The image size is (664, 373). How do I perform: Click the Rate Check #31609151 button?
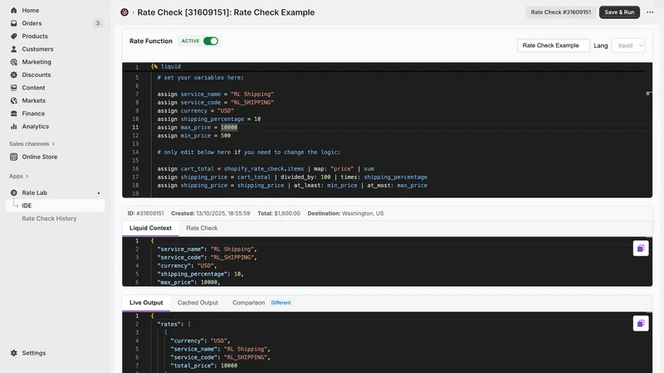point(561,12)
